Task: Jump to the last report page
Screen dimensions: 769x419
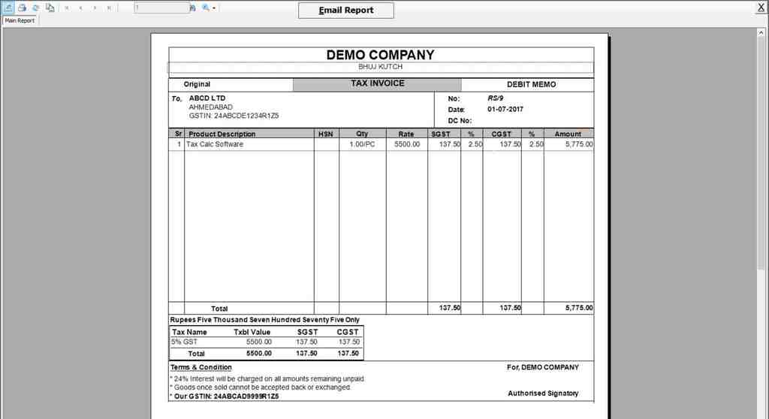Action: pos(110,8)
